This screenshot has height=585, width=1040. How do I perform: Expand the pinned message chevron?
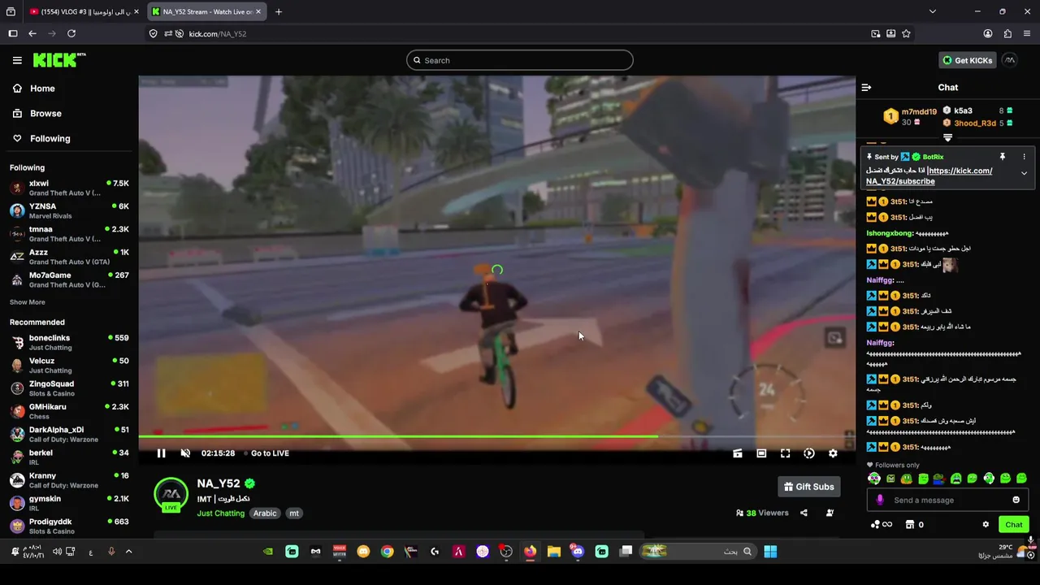pyautogui.click(x=1024, y=173)
